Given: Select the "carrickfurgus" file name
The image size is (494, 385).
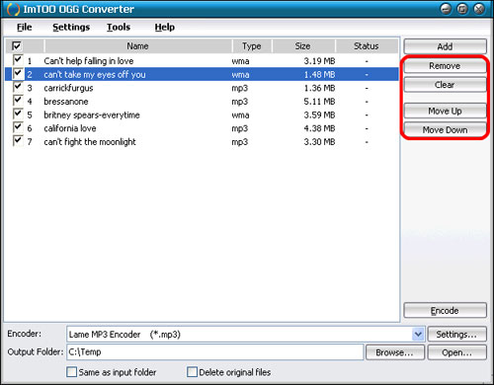Looking at the screenshot, I should click(68, 88).
